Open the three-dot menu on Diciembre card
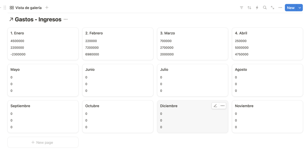Screen dimensions: 304x150 [x=223, y=106]
